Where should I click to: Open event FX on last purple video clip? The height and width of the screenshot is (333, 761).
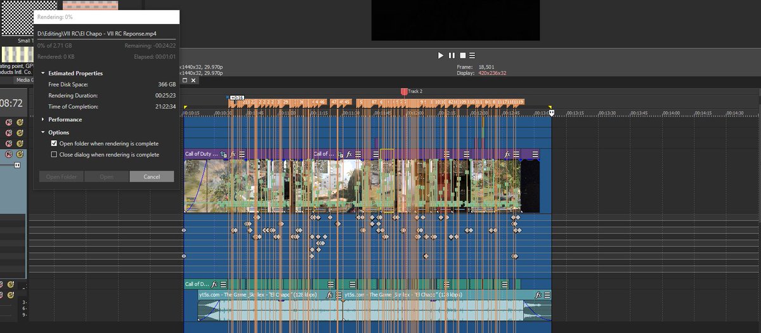pos(507,153)
